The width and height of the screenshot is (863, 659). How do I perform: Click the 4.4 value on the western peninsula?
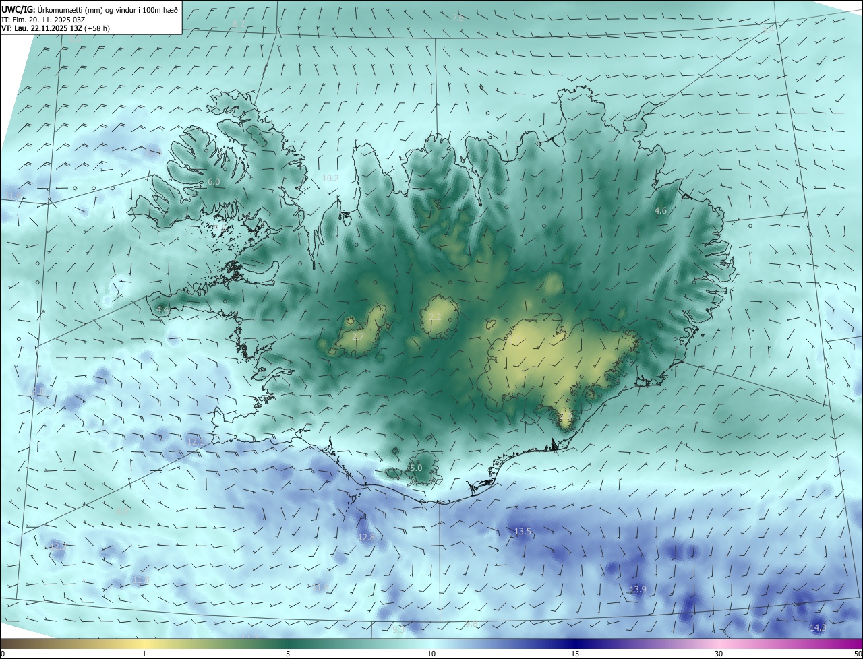(162, 309)
